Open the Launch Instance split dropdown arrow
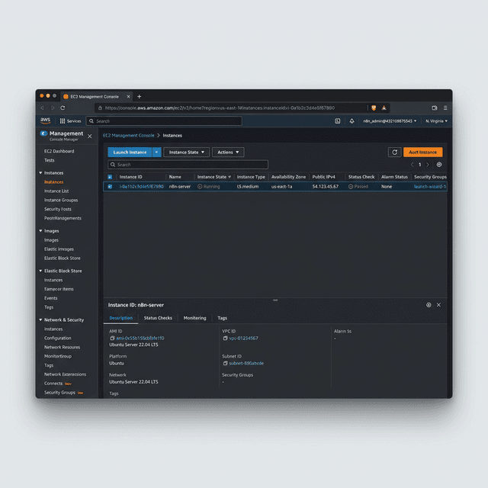This screenshot has width=488, height=488. tap(156, 152)
